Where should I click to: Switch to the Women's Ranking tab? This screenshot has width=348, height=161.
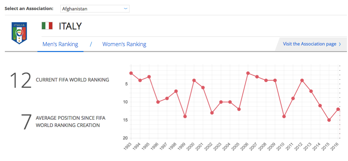point(124,44)
